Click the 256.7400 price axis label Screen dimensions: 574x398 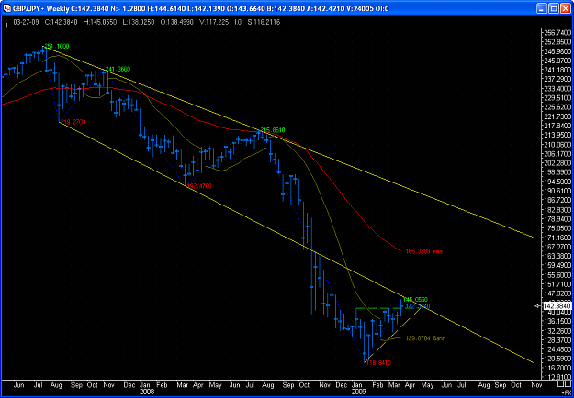558,32
